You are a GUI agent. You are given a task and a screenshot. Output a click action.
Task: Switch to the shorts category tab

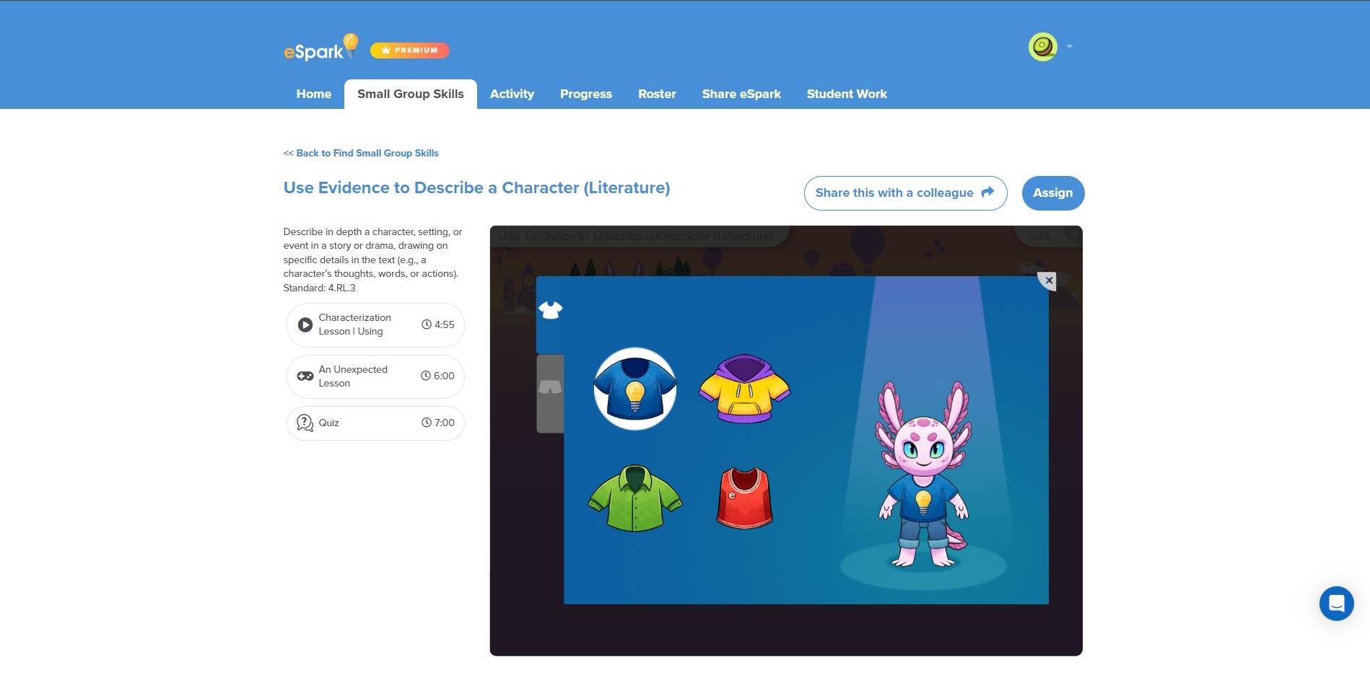550,393
